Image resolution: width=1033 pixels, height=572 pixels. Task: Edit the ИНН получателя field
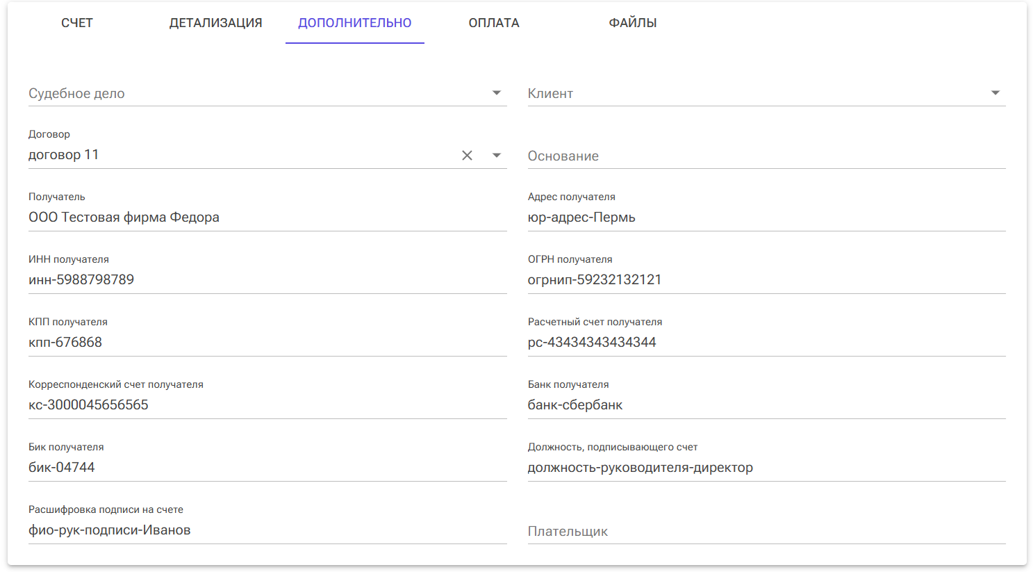pos(267,280)
